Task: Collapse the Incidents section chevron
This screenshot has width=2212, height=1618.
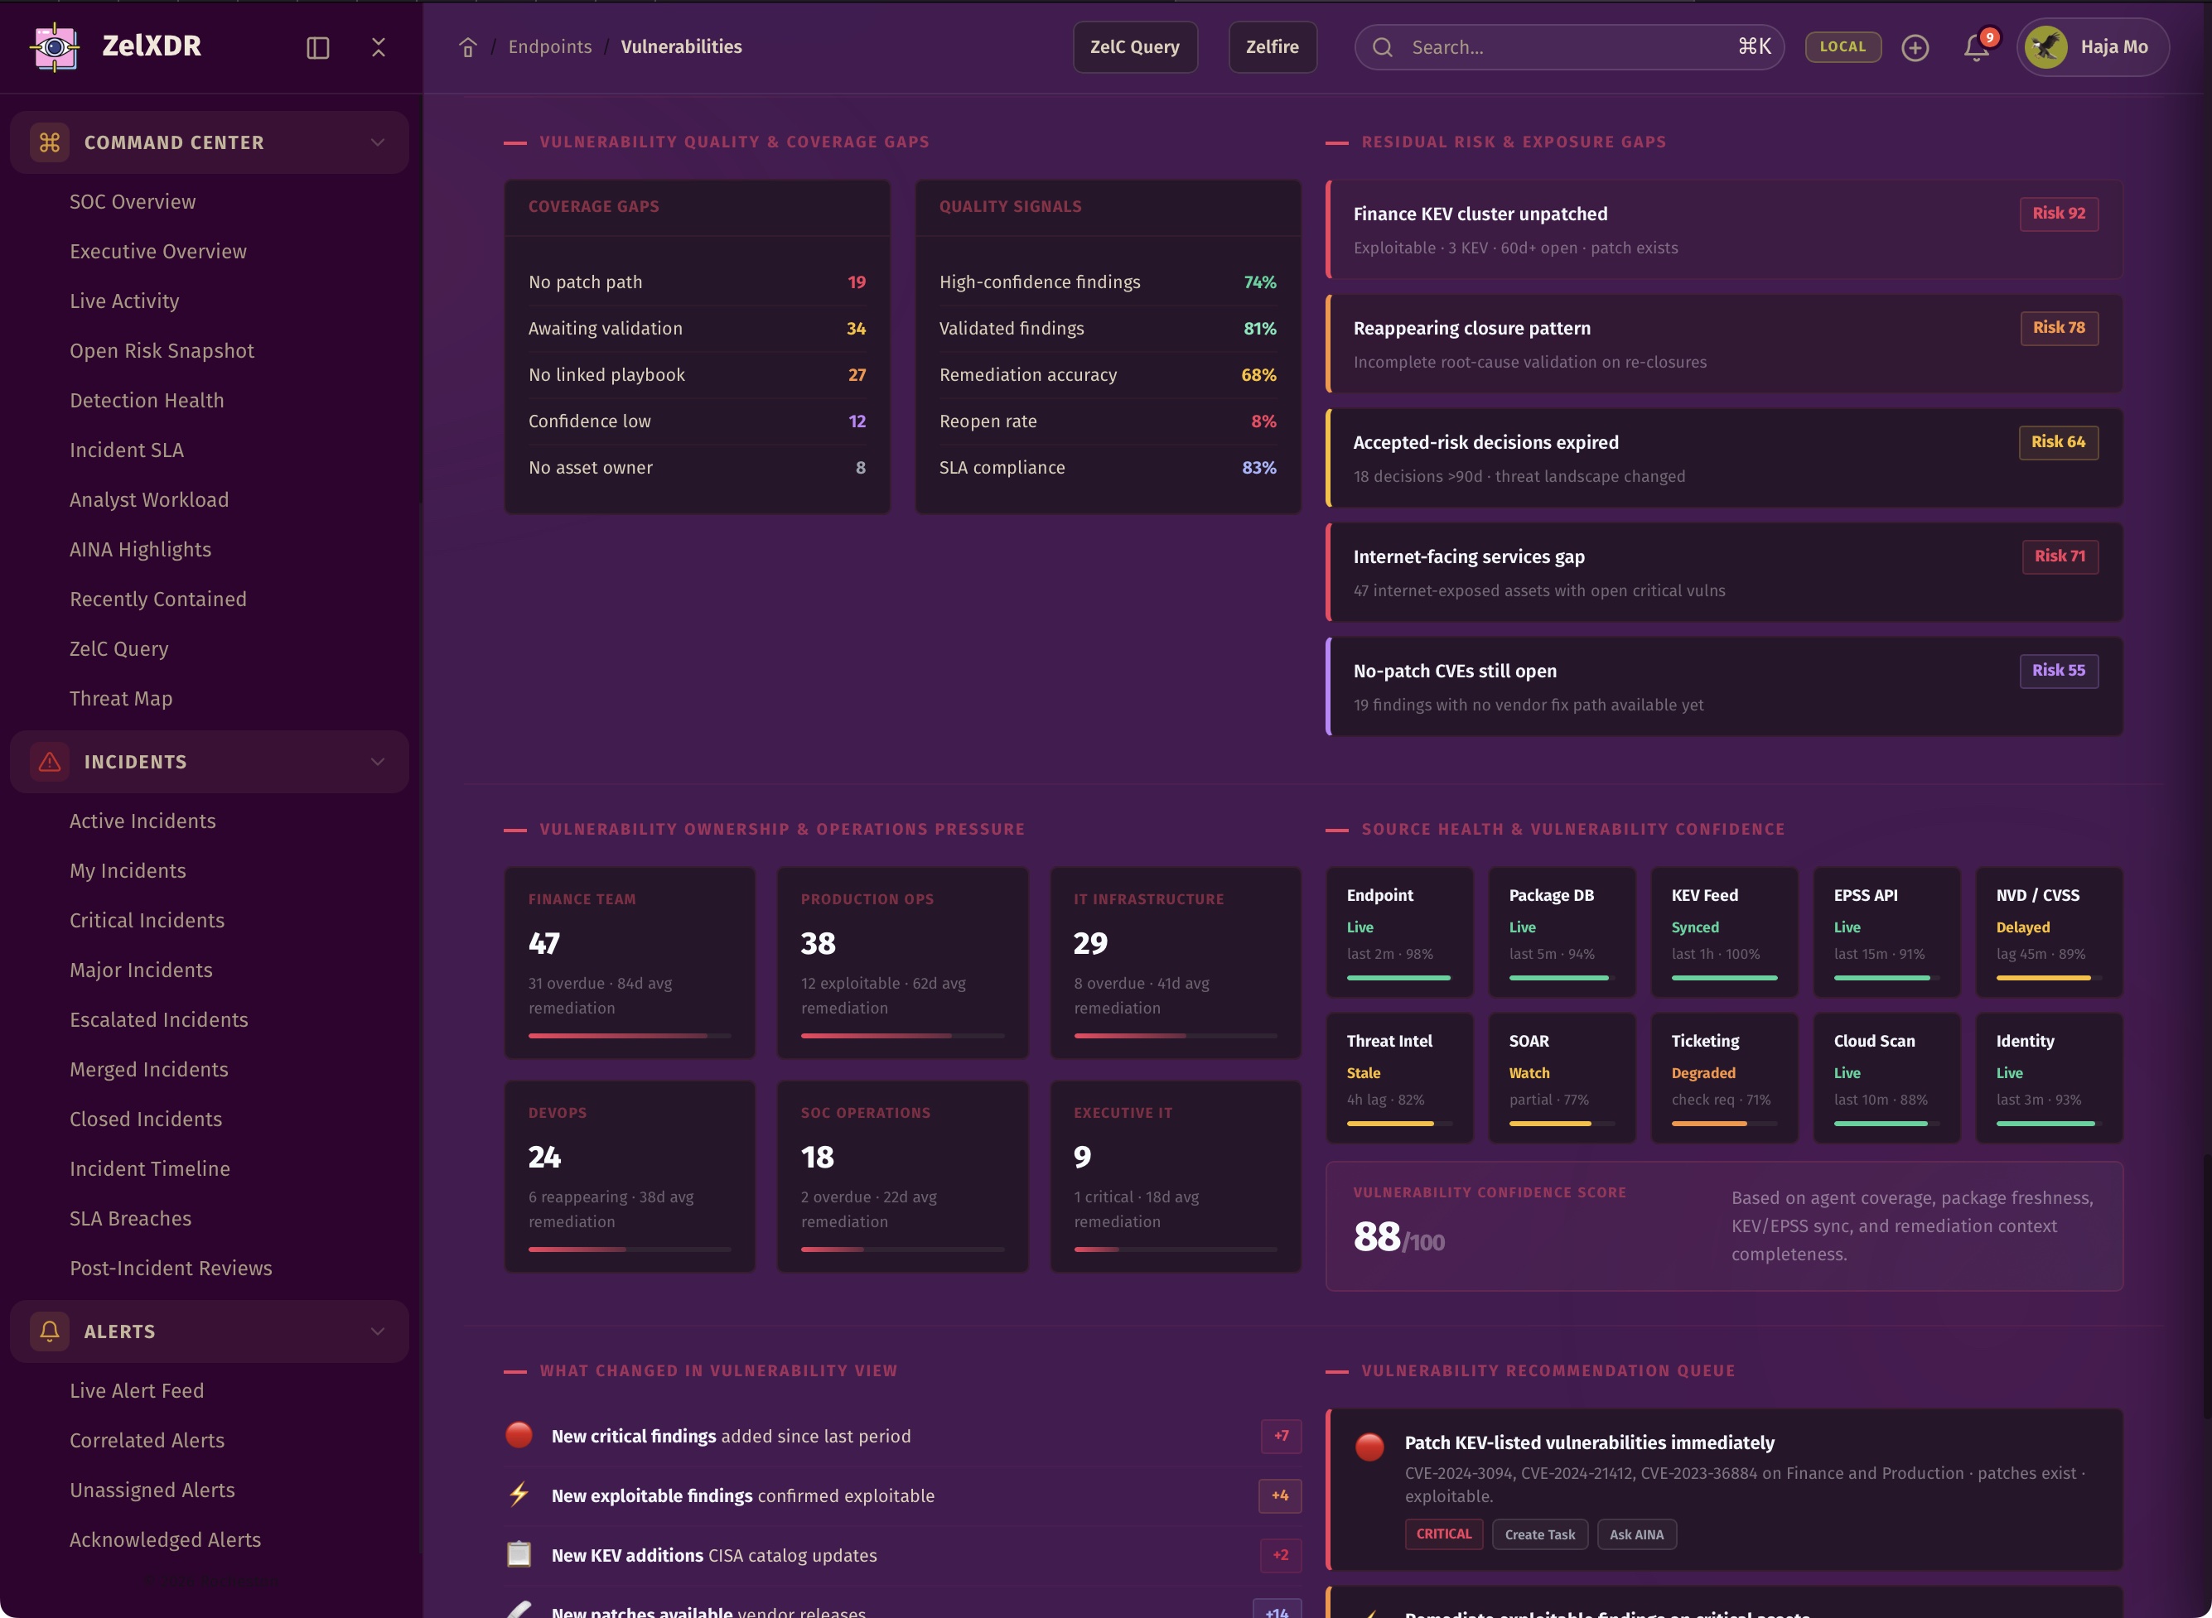Action: pyautogui.click(x=377, y=761)
